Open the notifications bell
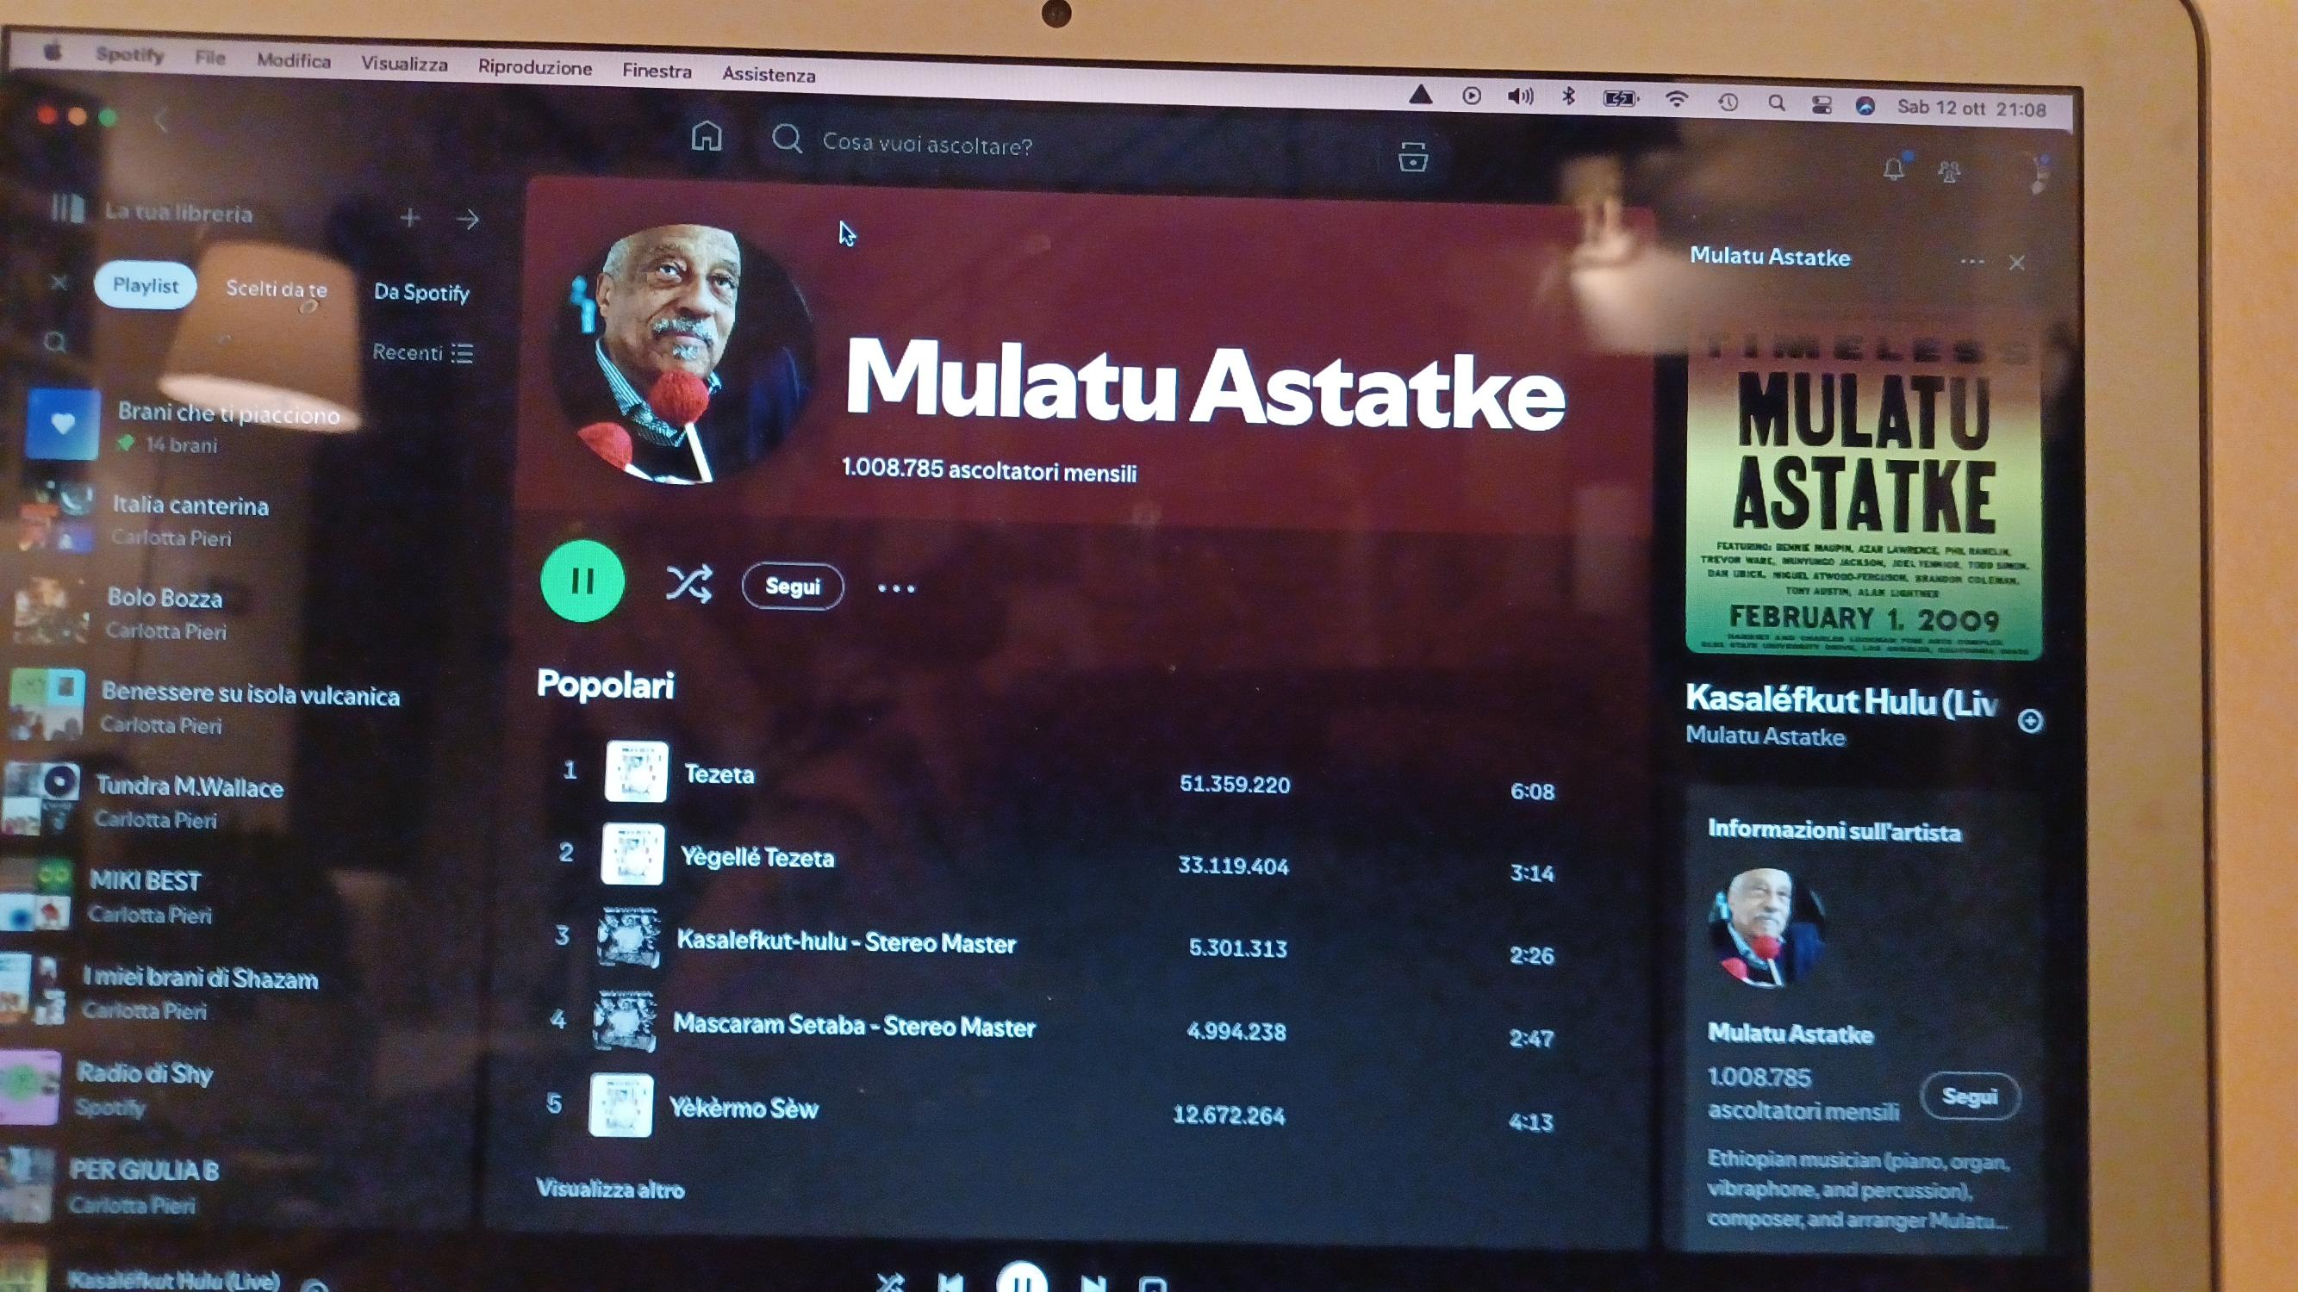The width and height of the screenshot is (2298, 1292). pyautogui.click(x=1893, y=169)
